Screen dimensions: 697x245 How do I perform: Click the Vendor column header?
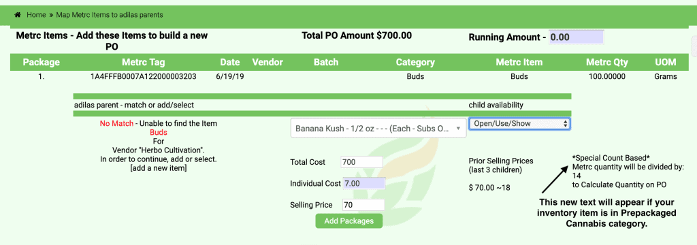click(267, 62)
